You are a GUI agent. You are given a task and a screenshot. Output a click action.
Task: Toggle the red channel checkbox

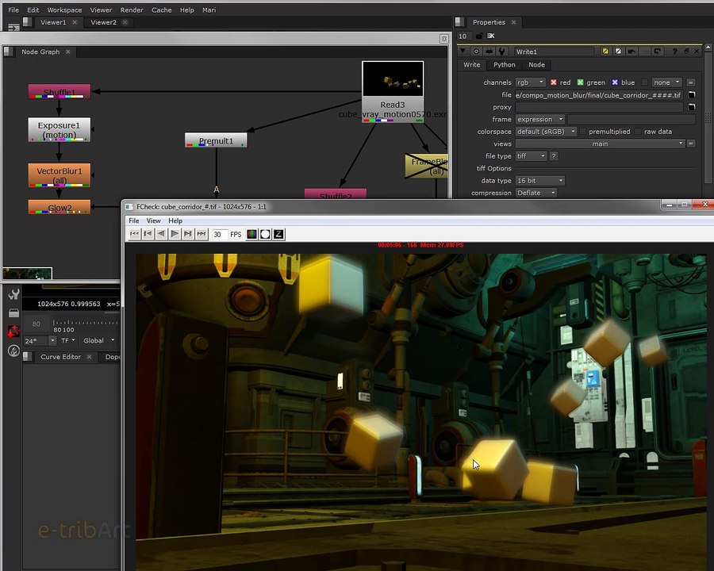point(553,82)
